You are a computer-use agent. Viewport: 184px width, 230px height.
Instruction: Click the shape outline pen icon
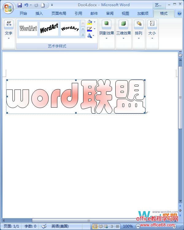(x=90, y=29)
